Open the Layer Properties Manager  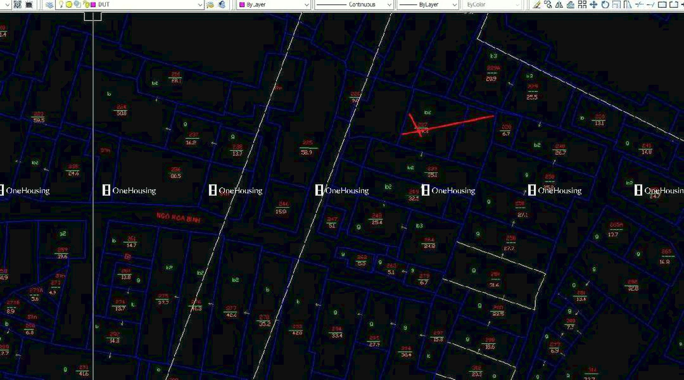(x=49, y=5)
